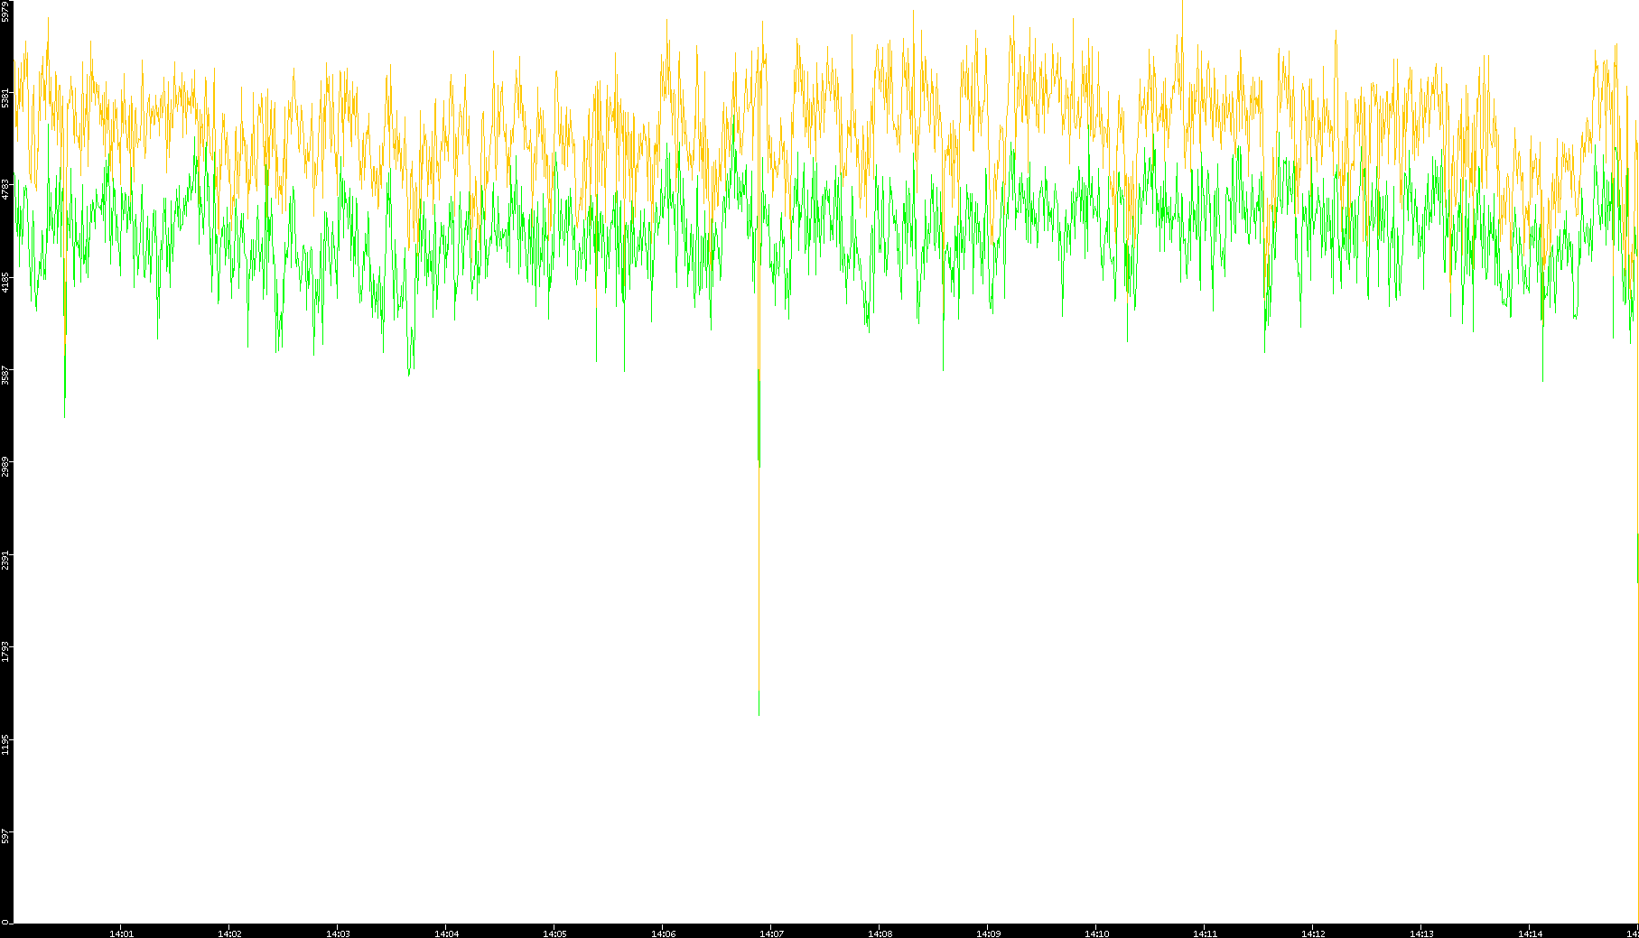Image resolution: width=1639 pixels, height=938 pixels.
Task: Click the 2391 y-axis label
Action: coord(6,560)
